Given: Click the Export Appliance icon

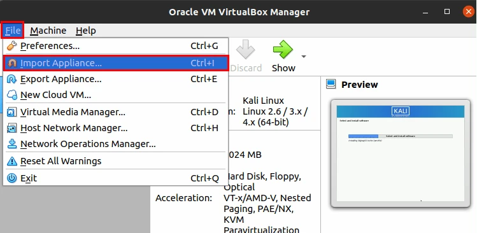Looking at the screenshot, I should point(12,79).
